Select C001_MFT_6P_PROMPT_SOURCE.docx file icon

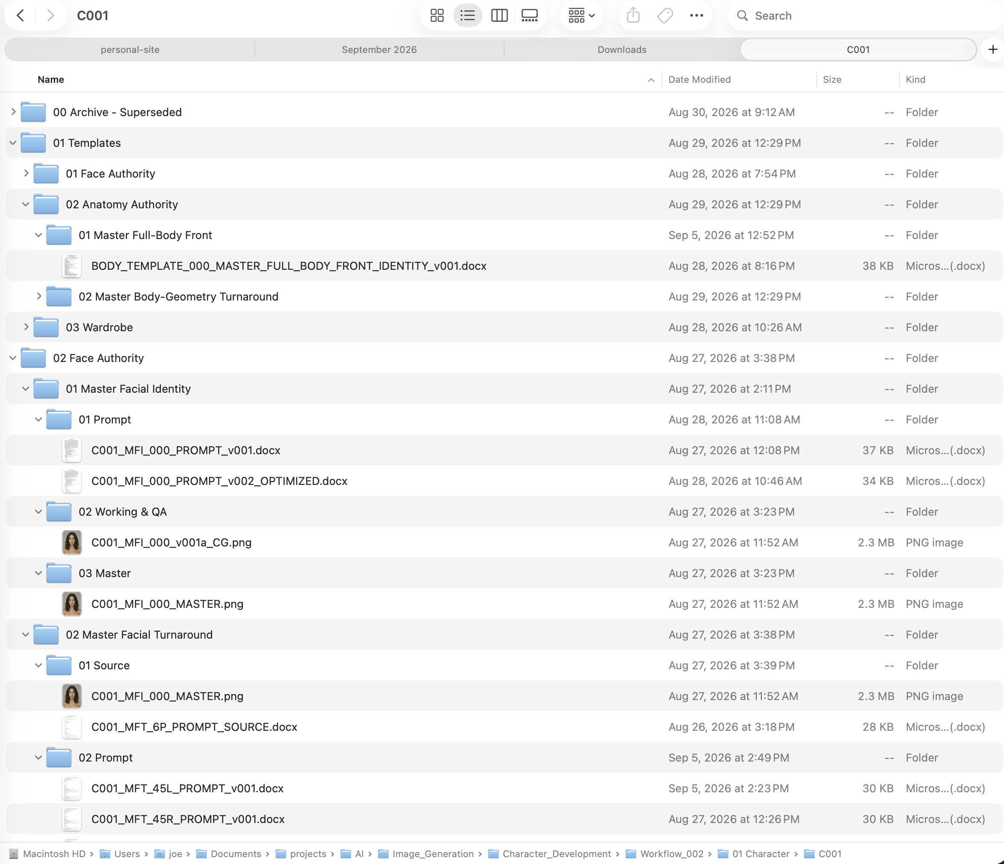tap(72, 727)
